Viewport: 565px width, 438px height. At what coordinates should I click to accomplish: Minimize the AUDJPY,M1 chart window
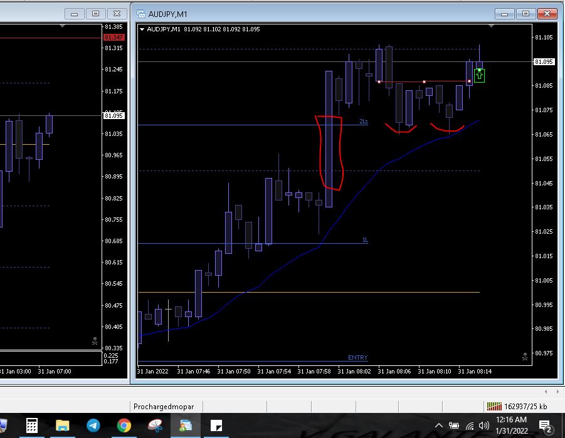pyautogui.click(x=504, y=14)
